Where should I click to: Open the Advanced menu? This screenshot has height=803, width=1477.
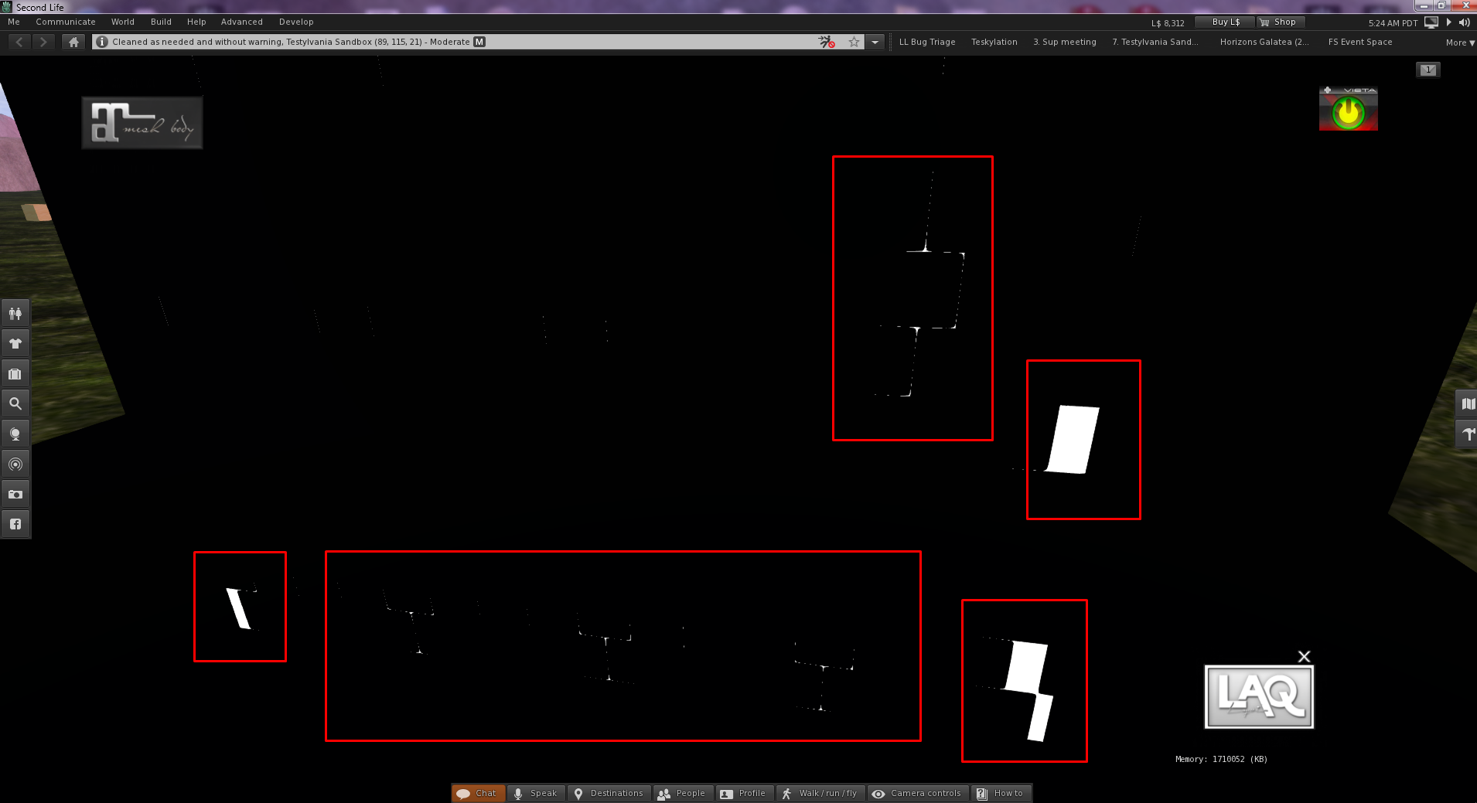pyautogui.click(x=242, y=22)
